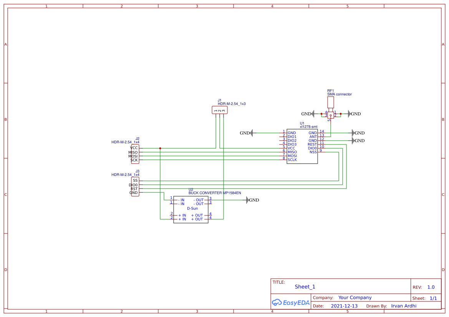Select the U1 xl1278-smt chip body

click(x=302, y=146)
